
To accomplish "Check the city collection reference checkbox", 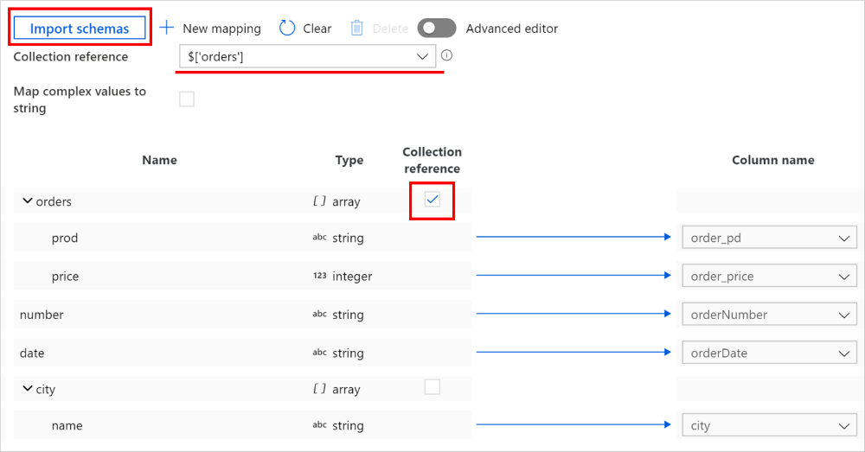I will 432,387.
